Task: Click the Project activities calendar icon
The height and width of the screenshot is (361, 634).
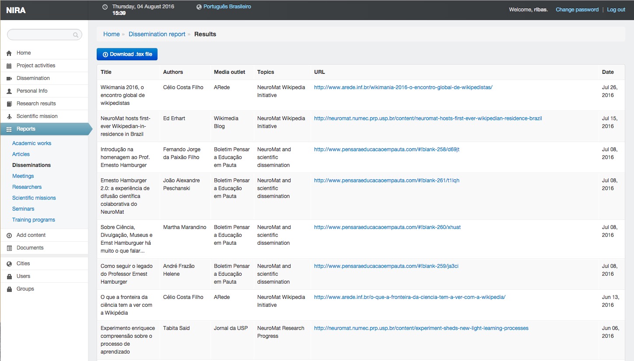Action: [x=9, y=66]
